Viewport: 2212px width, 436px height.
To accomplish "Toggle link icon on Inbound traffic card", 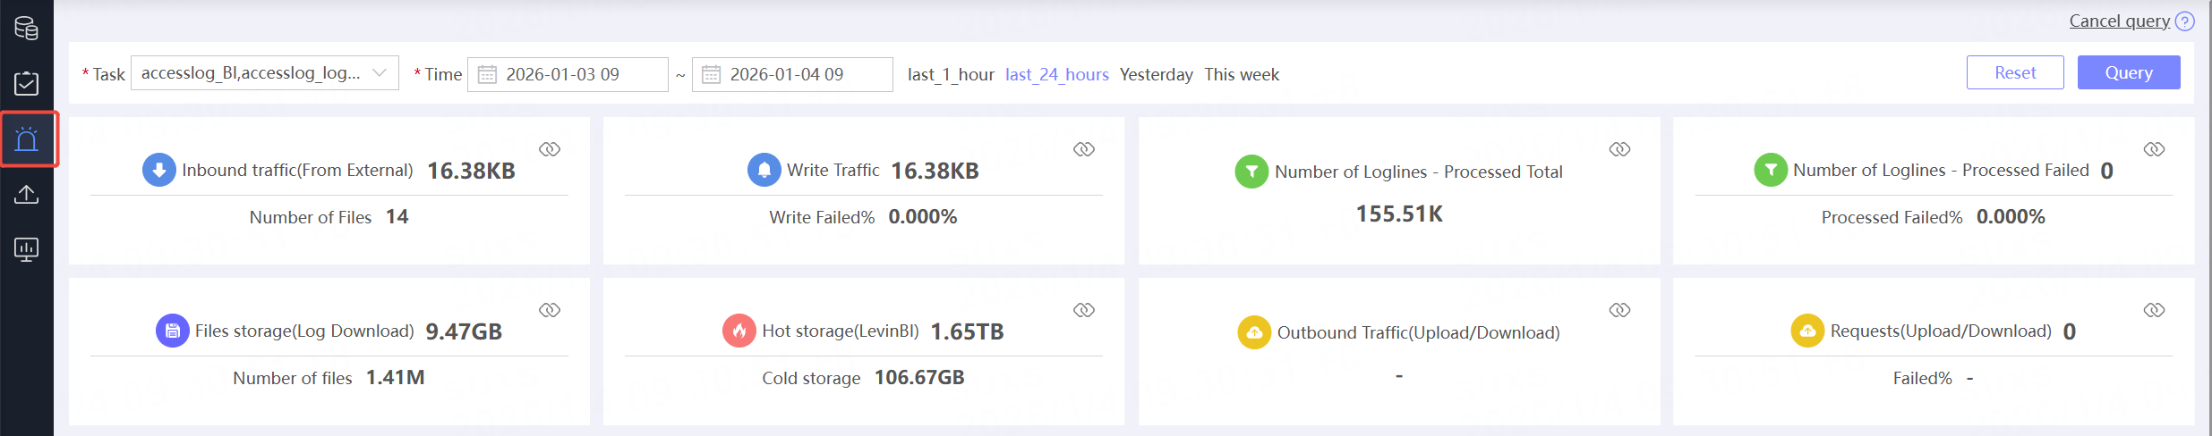I will click(x=550, y=149).
